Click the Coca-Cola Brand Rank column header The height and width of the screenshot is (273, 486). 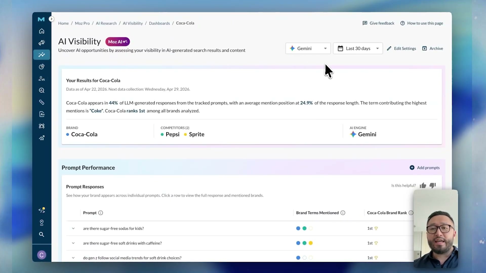pyautogui.click(x=387, y=213)
